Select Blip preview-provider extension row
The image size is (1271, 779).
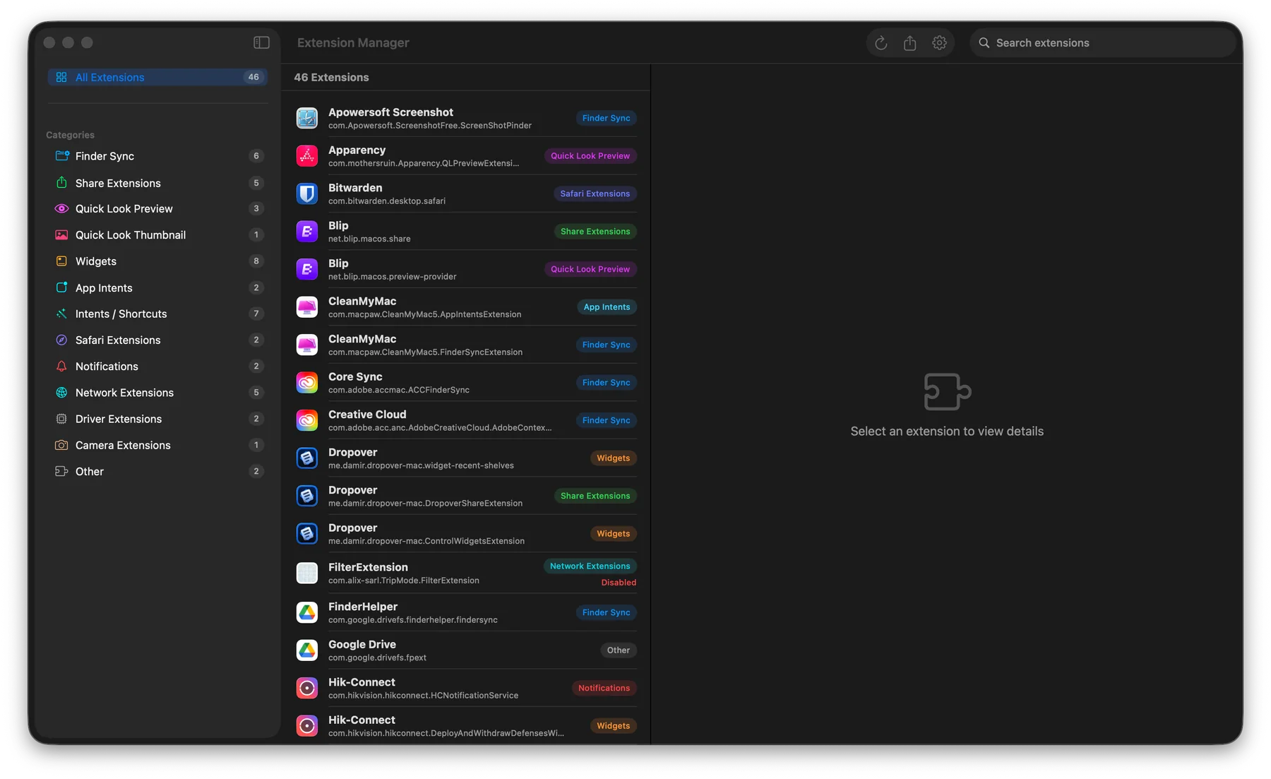click(466, 269)
